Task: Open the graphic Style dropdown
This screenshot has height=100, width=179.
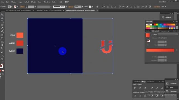Action: [x=93, y=7]
